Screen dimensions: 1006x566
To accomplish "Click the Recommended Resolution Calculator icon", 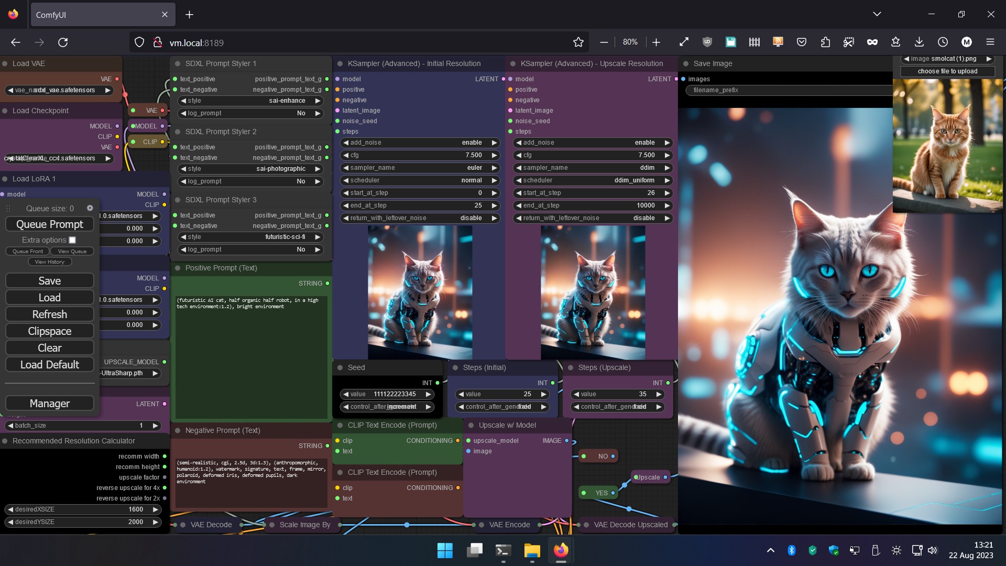I will (x=5, y=440).
